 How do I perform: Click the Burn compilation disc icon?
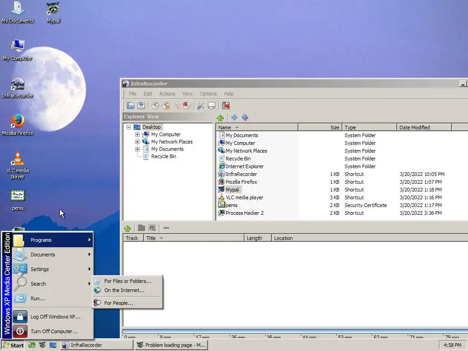pyautogui.click(x=155, y=106)
